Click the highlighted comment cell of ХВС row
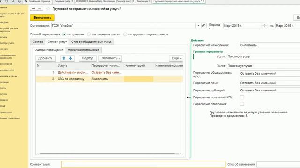 point(139,79)
